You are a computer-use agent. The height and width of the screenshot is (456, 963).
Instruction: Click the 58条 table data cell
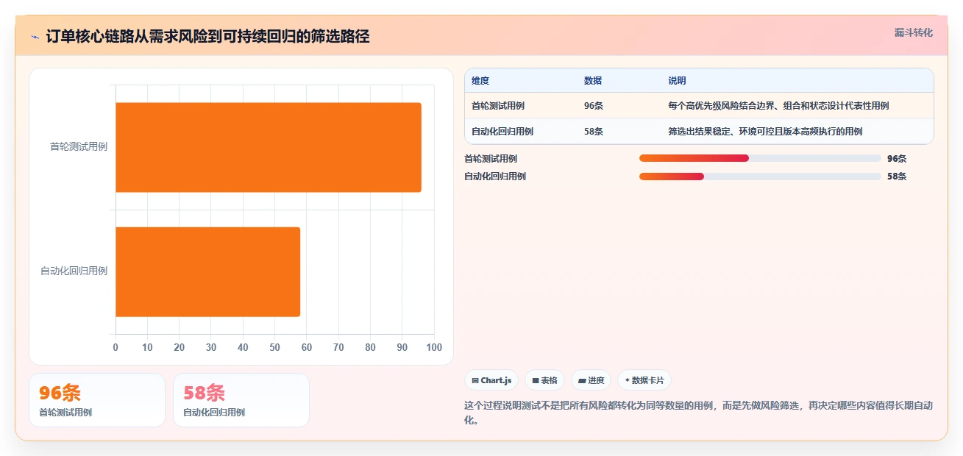coord(594,132)
